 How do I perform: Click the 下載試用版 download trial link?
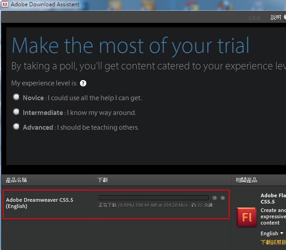(273, 242)
